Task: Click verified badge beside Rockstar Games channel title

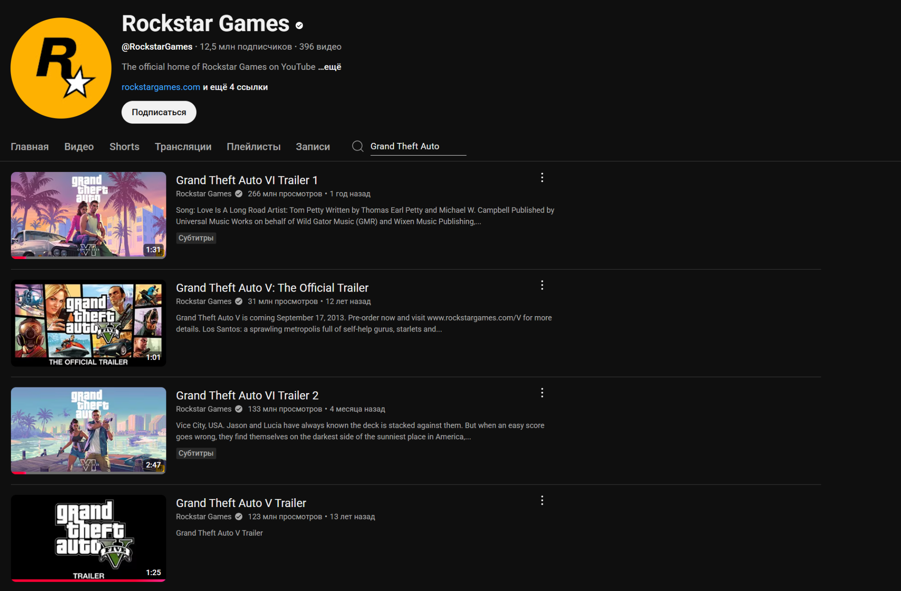Action: (x=300, y=26)
